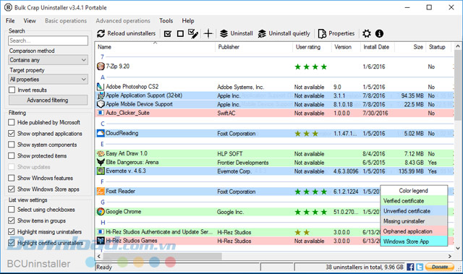
Task: Click the Apple Mobile Device Support icon
Action: coord(101,104)
